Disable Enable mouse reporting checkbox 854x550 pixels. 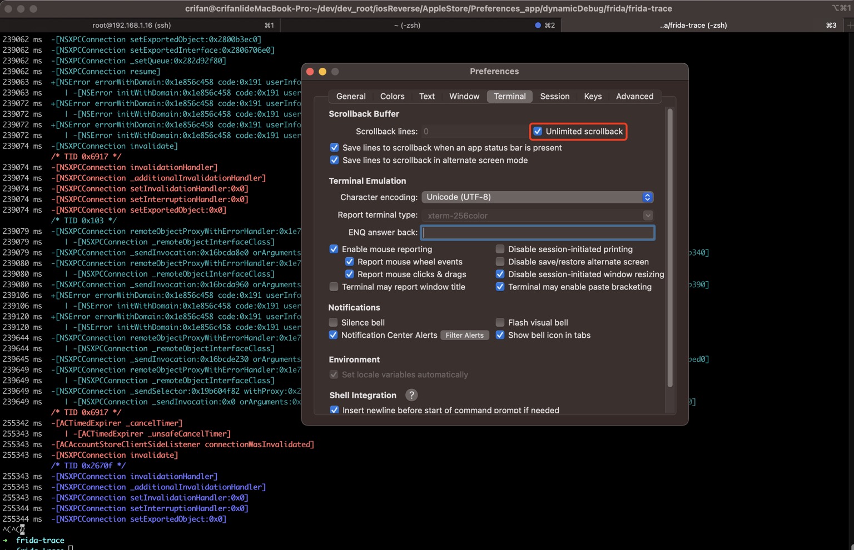[334, 249]
